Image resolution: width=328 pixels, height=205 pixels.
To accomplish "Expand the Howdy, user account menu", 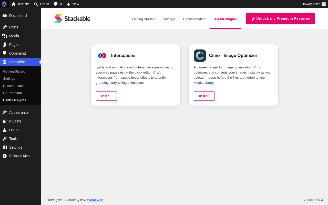I will point(314,4).
